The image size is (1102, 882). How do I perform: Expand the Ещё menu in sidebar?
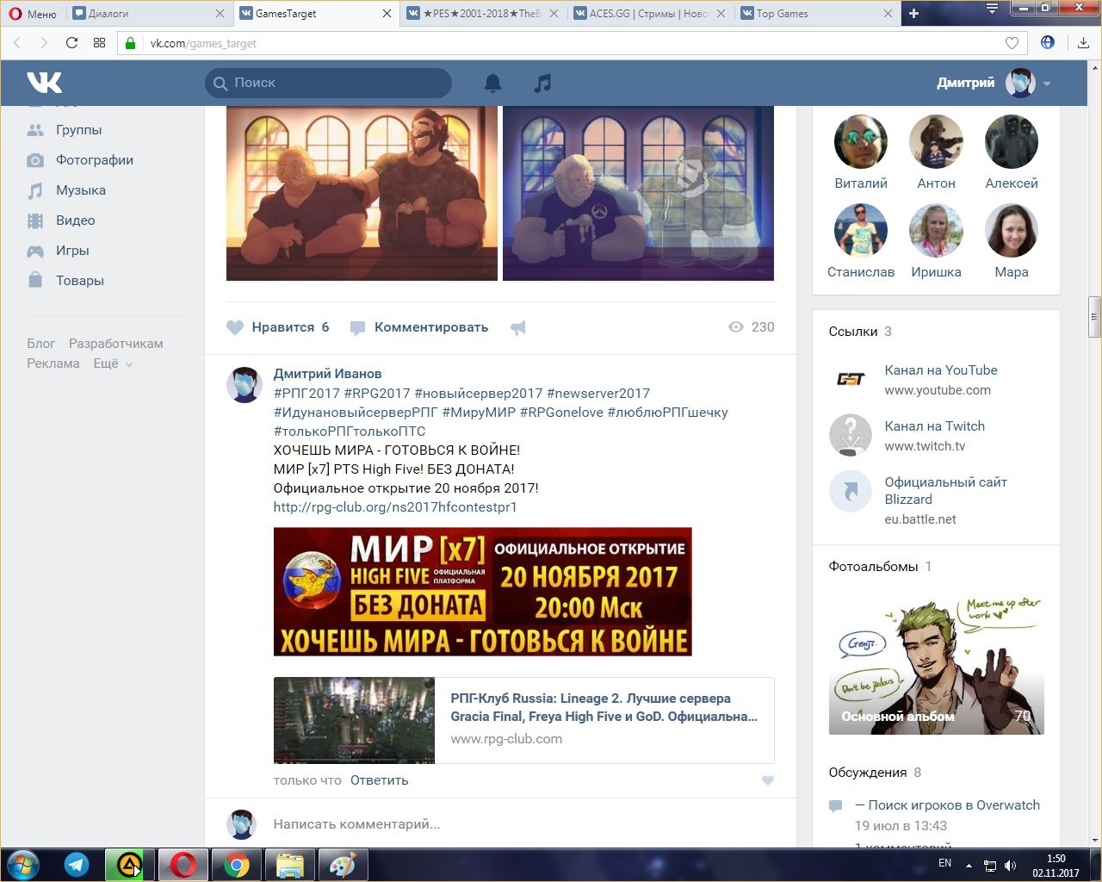coord(113,363)
